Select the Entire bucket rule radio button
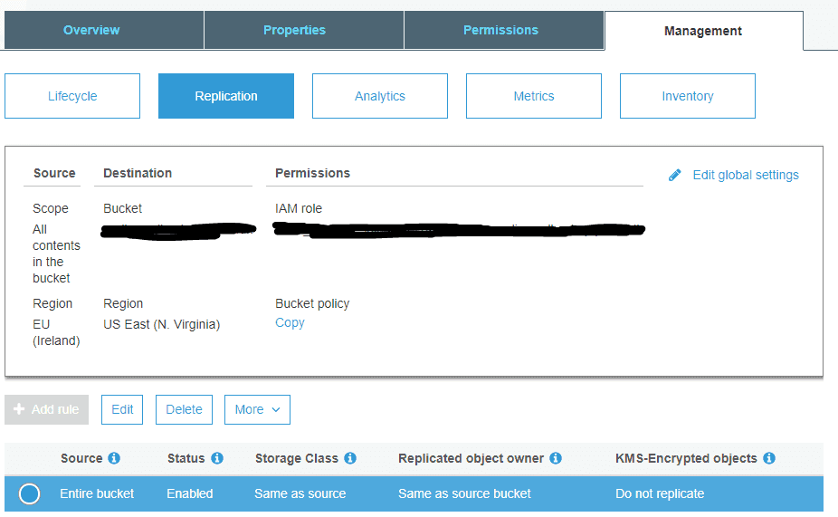Image resolution: width=838 pixels, height=517 pixels. pyautogui.click(x=29, y=494)
